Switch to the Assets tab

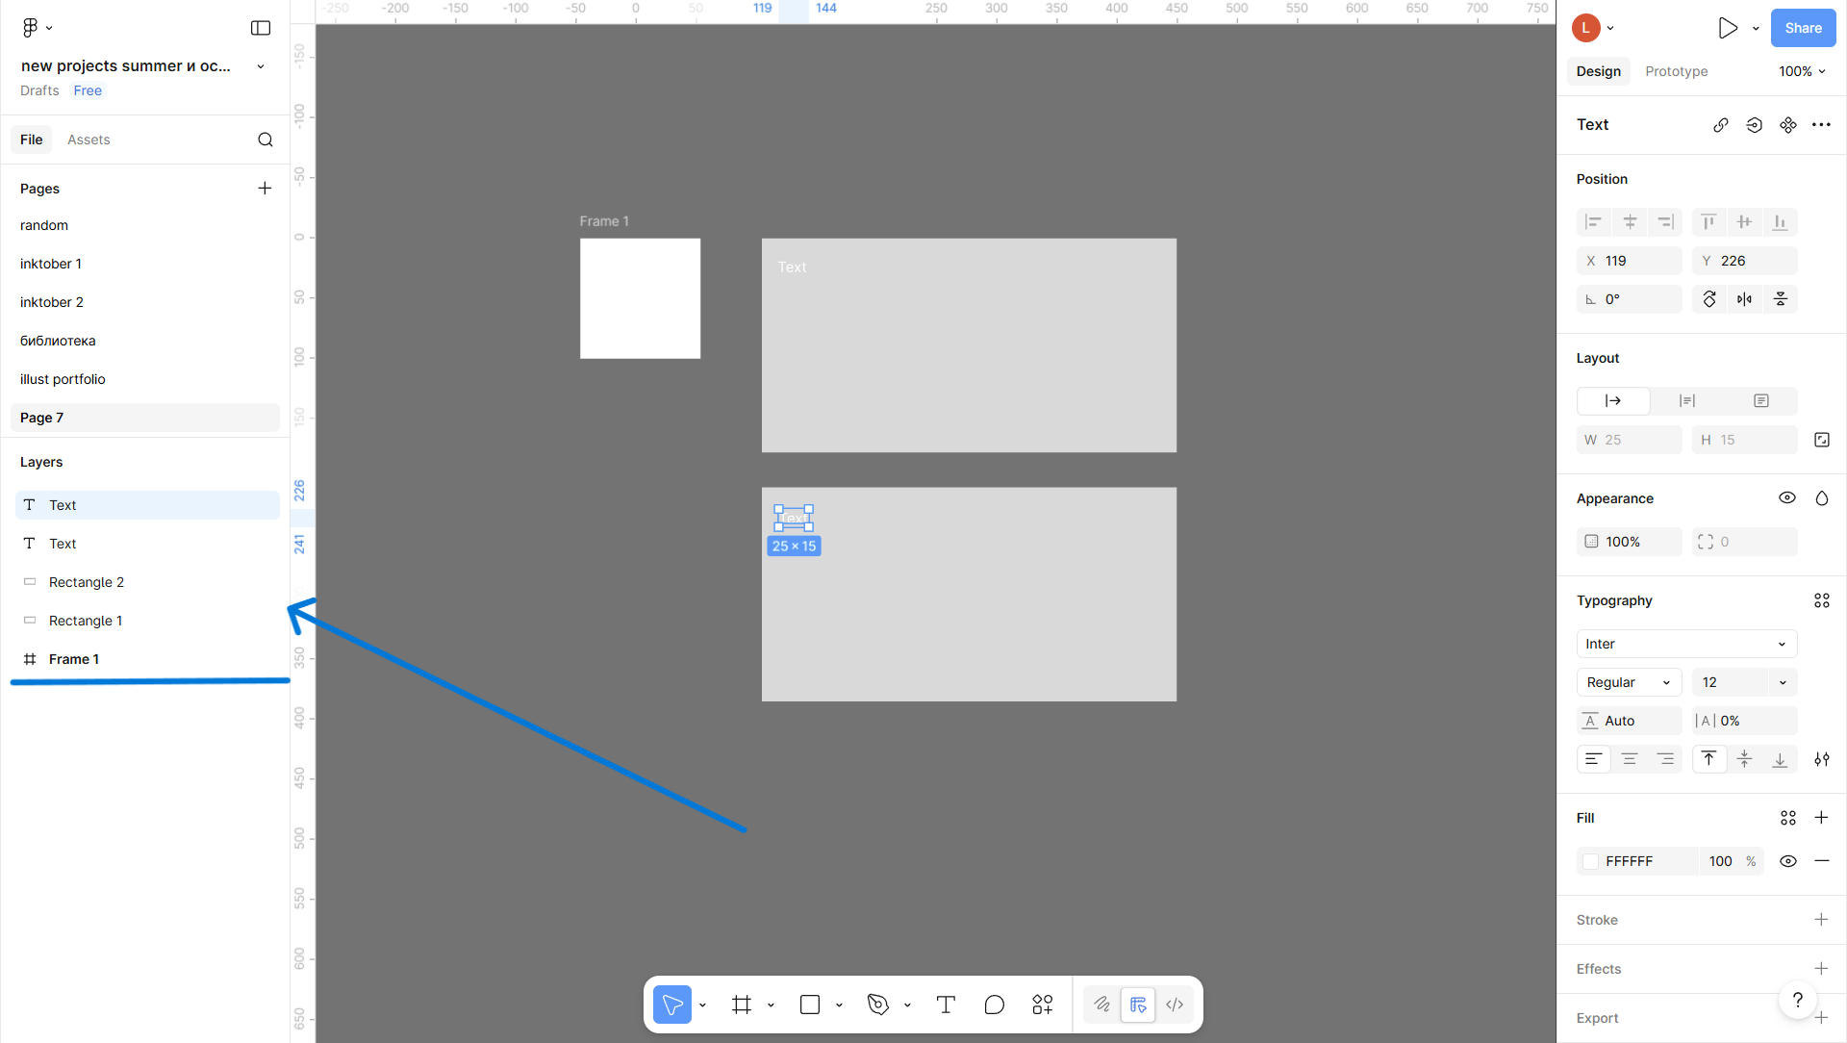pos(89,140)
